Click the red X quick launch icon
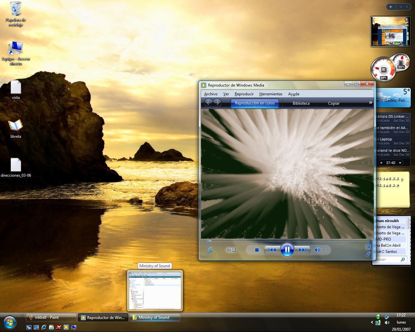The image size is (415, 332). 59,327
